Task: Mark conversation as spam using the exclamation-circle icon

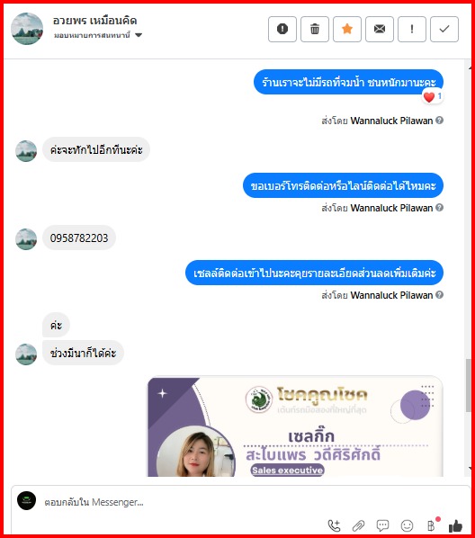Action: pos(282,29)
